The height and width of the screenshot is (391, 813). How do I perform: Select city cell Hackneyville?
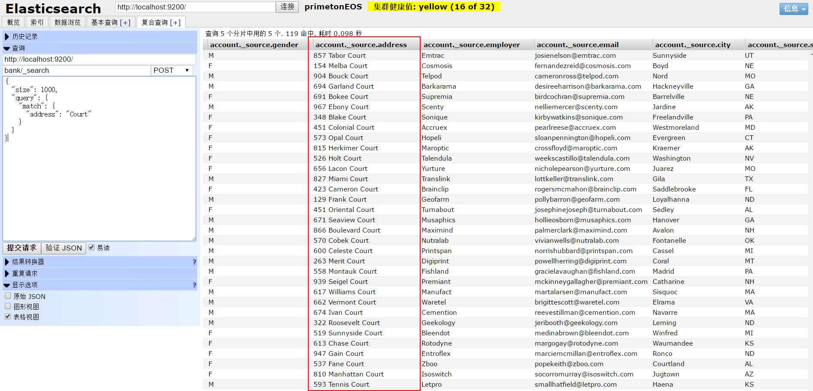673,87
